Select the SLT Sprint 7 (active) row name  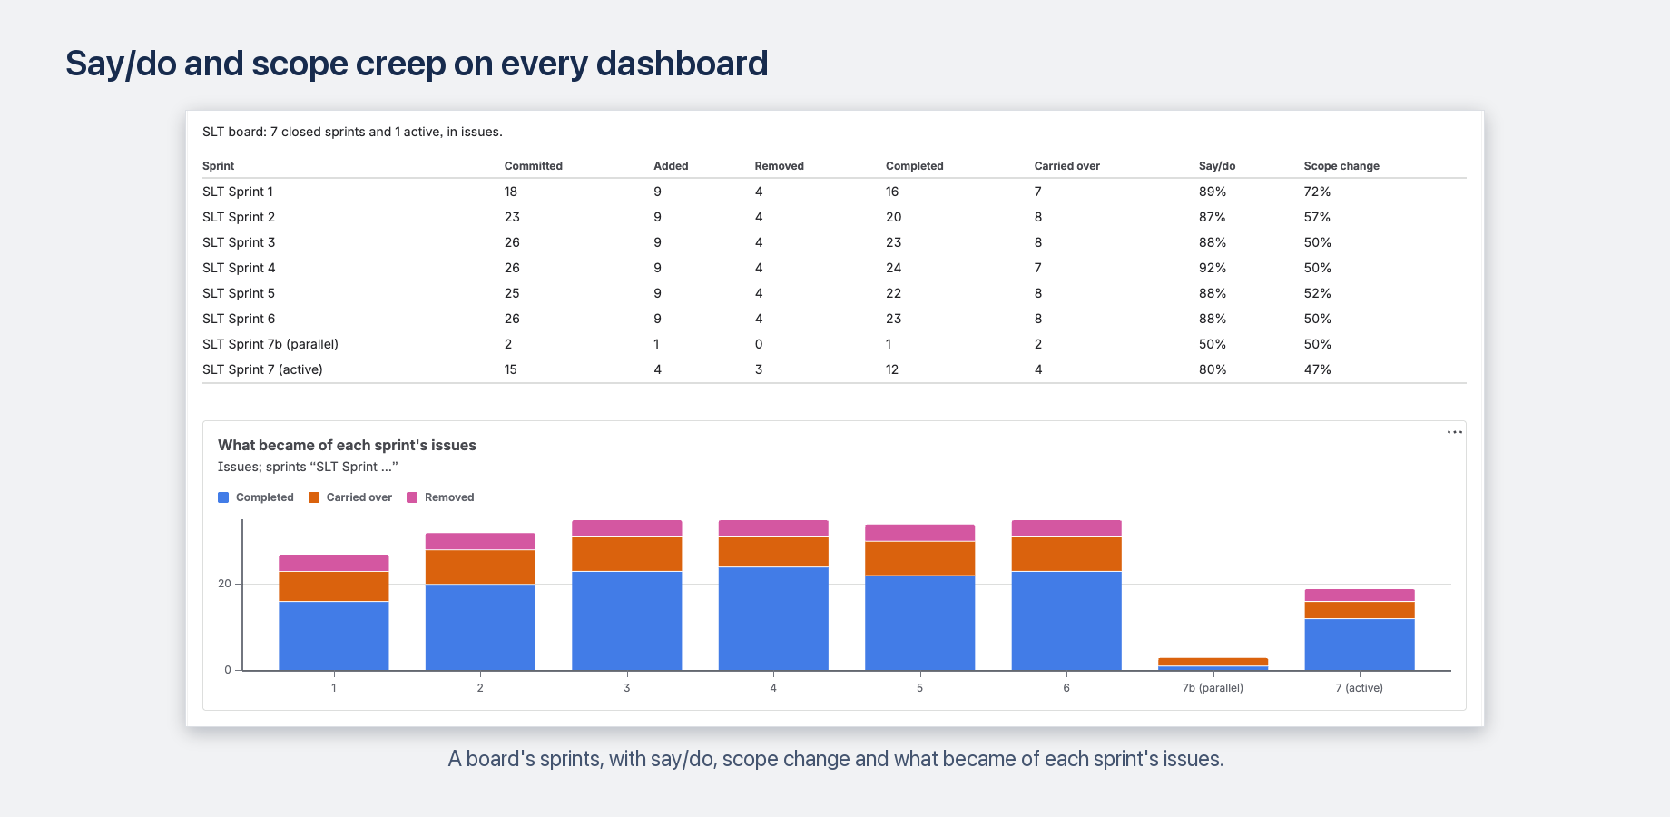tap(262, 369)
